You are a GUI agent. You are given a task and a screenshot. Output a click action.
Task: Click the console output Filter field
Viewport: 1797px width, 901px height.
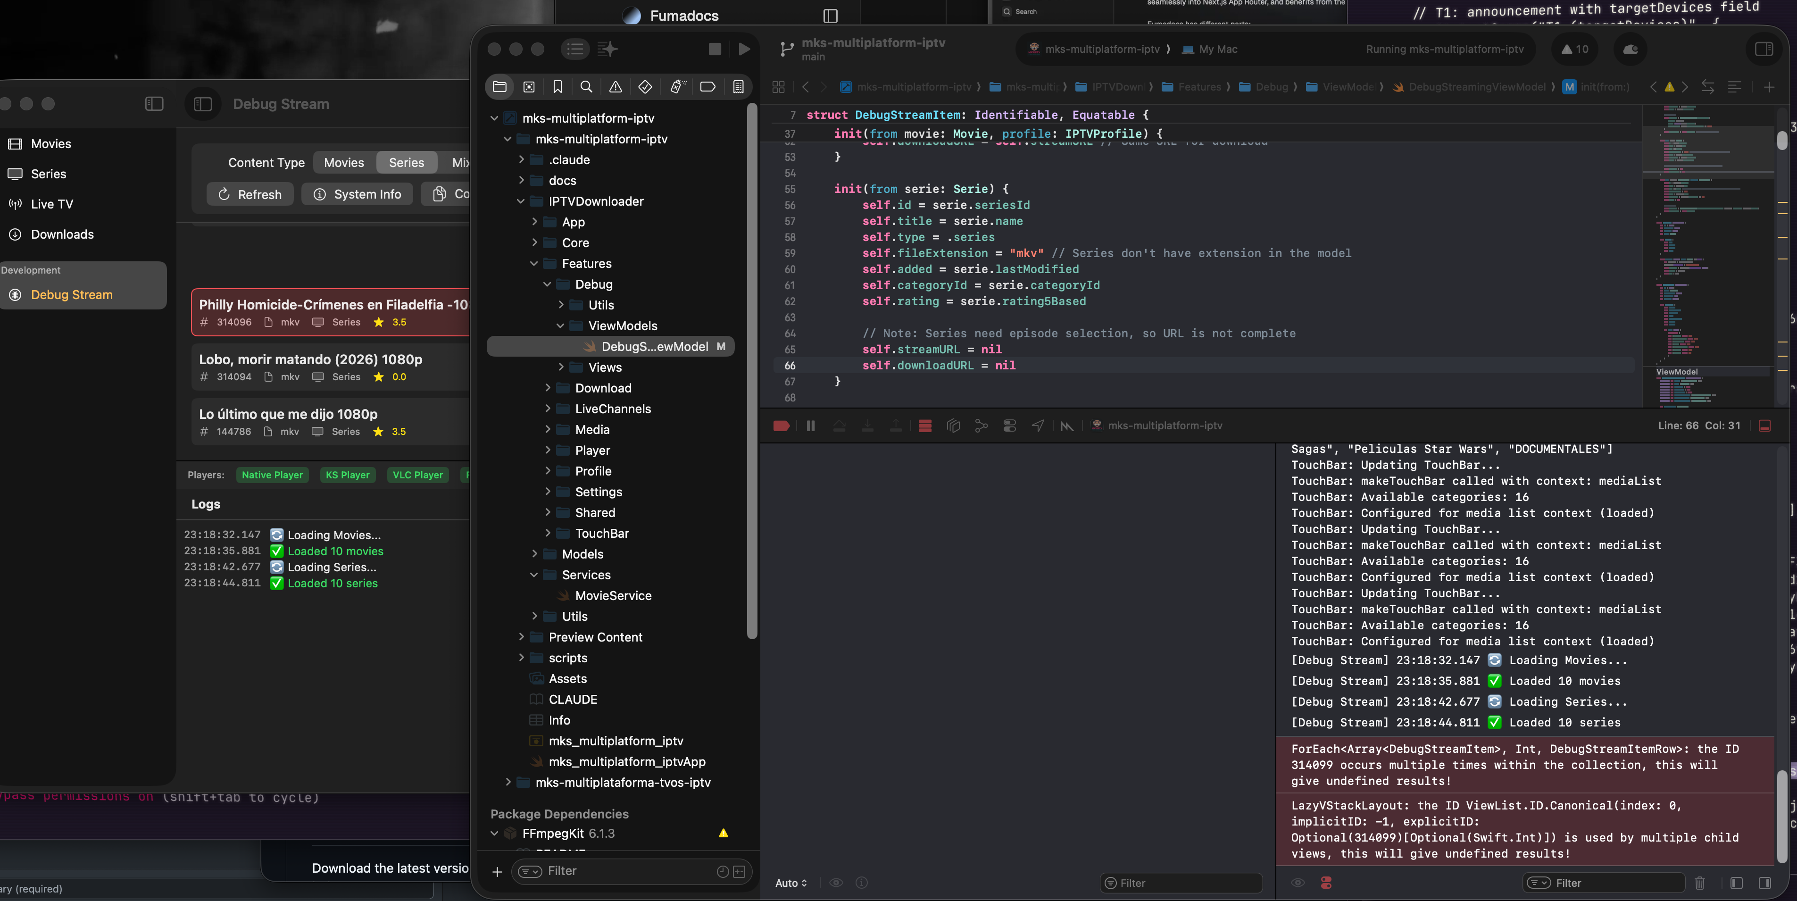(x=1612, y=883)
